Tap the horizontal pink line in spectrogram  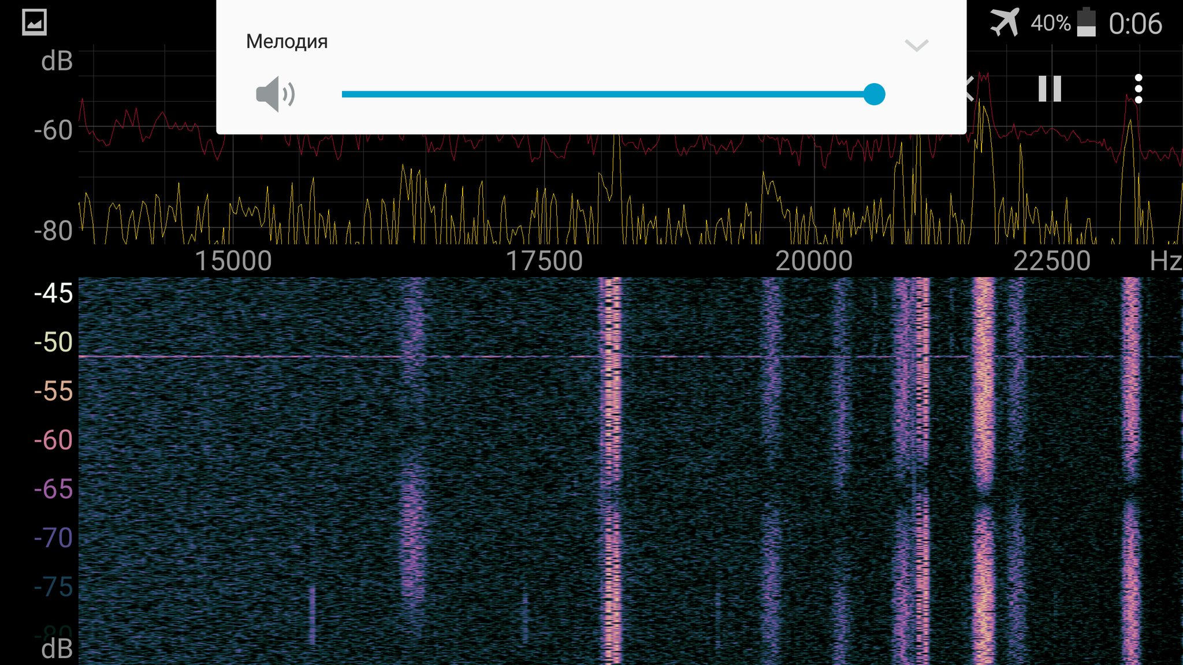pos(289,357)
